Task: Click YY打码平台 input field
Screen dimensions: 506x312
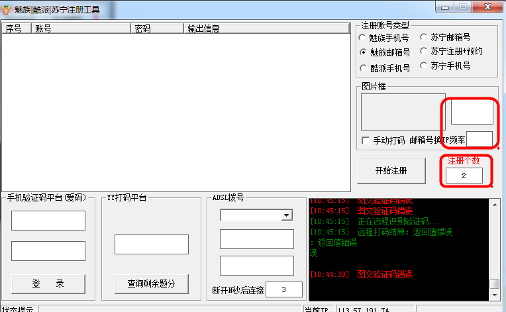Action: [x=152, y=244]
